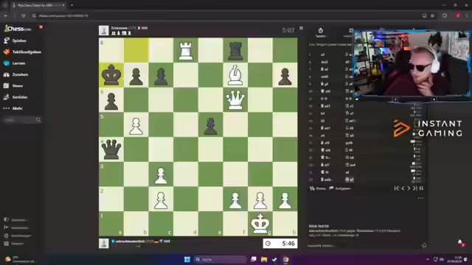
Task: Select the black queen on a4
Action: click(111, 149)
